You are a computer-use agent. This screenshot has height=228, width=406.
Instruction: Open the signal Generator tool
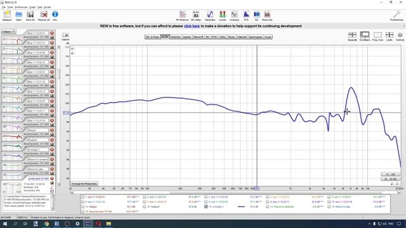pyautogui.click(x=210, y=15)
